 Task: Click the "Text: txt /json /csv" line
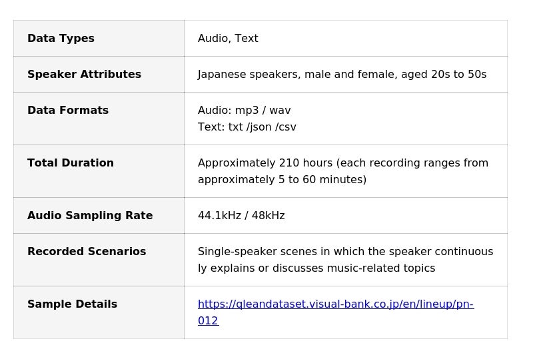pyautogui.click(x=247, y=127)
